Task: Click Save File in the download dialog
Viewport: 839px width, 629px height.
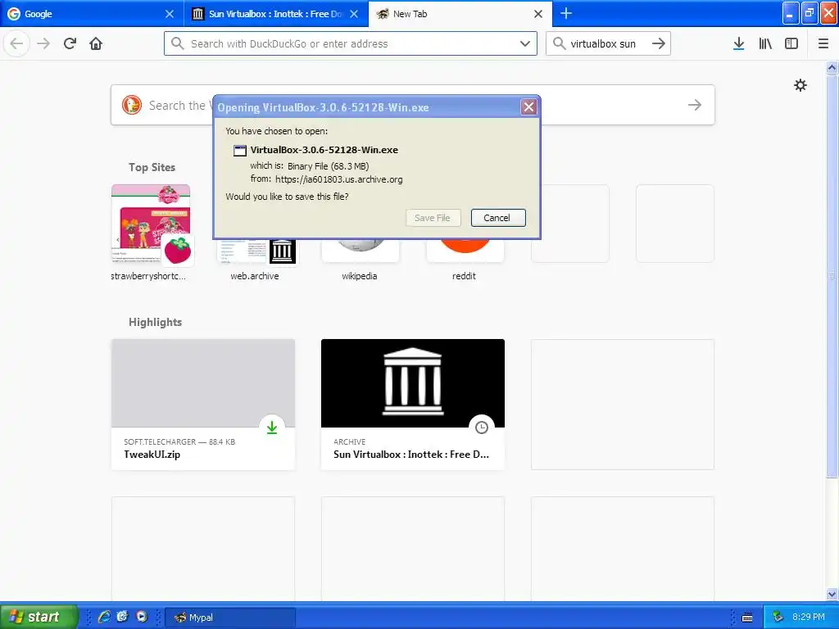Action: pyautogui.click(x=433, y=218)
